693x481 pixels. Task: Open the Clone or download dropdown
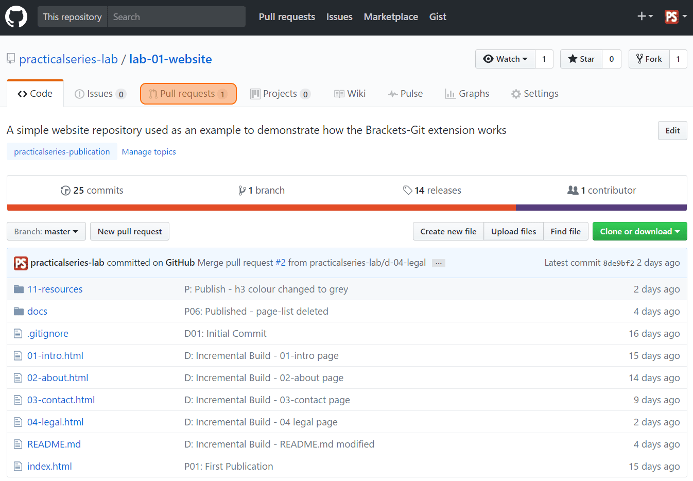(x=640, y=232)
